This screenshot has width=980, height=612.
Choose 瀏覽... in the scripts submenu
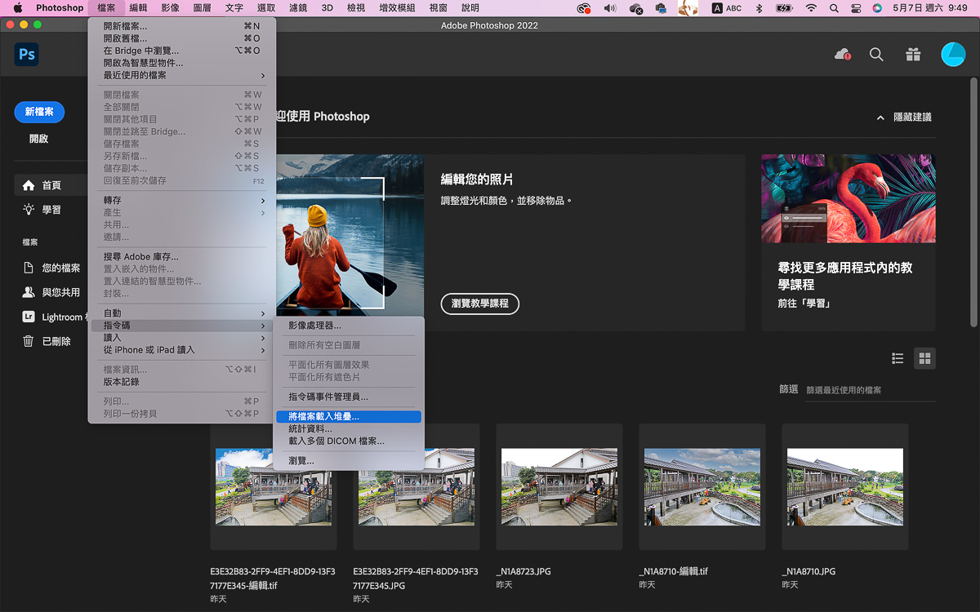point(349,461)
